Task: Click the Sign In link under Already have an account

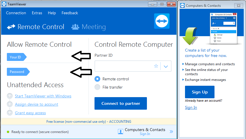Action: [x=191, y=107]
